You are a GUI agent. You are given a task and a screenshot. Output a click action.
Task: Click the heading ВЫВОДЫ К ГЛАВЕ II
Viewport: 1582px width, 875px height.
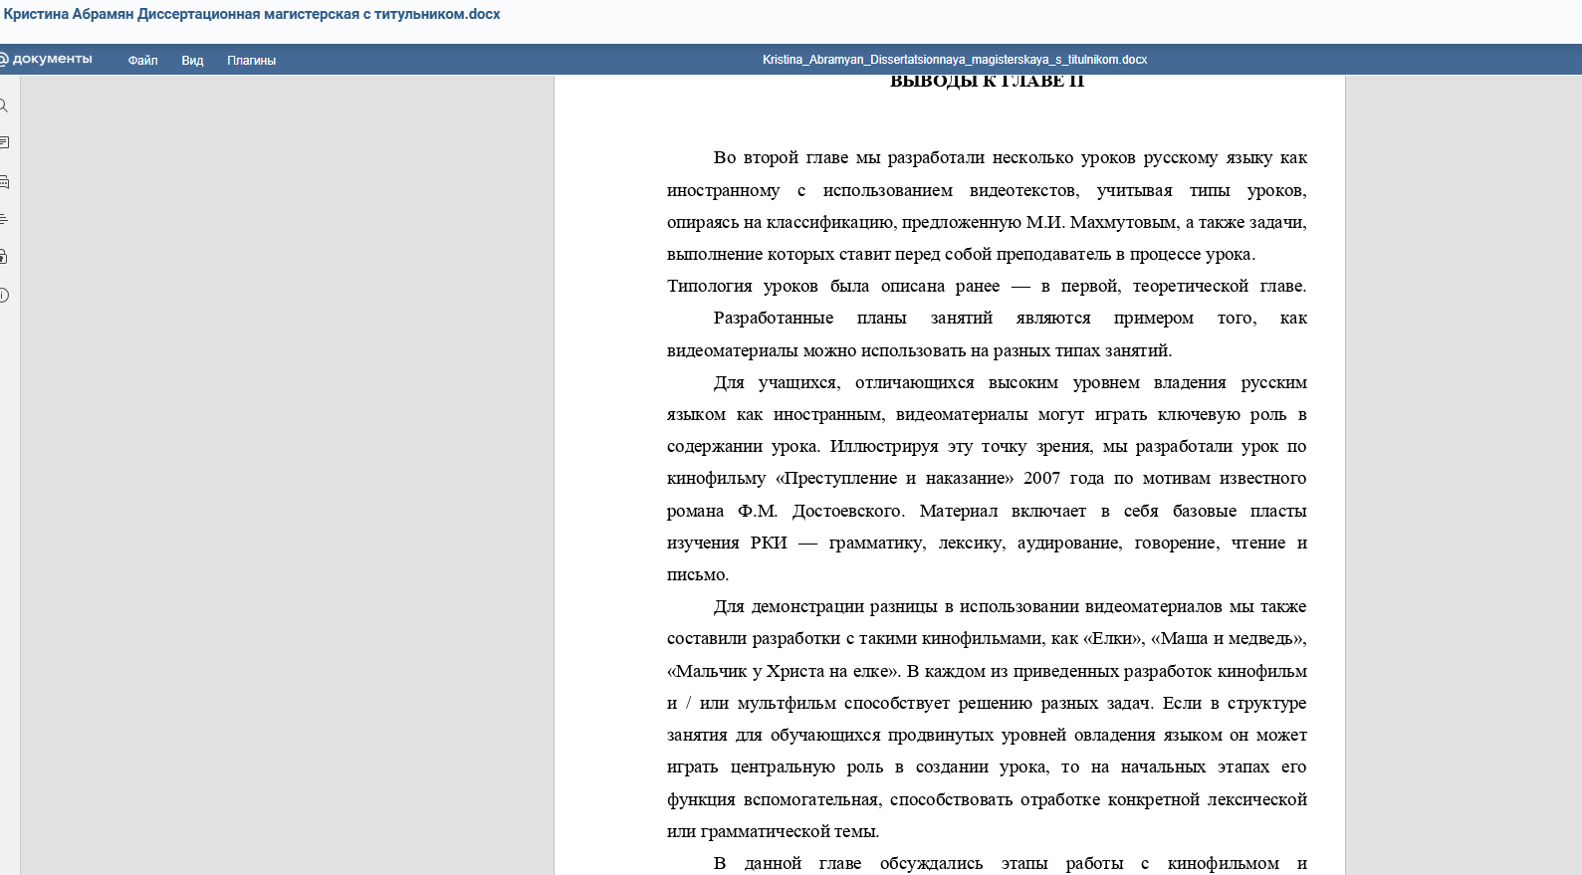986,83
